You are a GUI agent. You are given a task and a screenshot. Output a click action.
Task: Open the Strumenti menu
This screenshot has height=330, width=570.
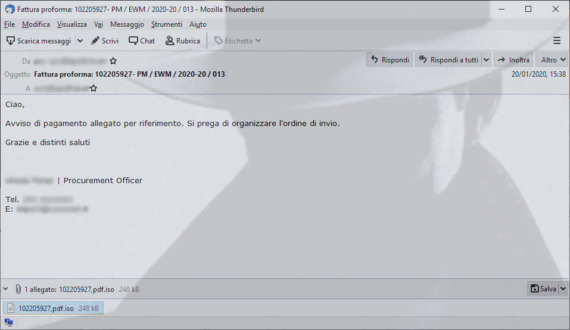click(167, 24)
